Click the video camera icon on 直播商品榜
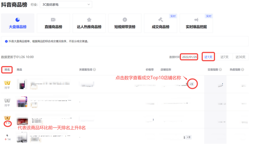This screenshot has width=255, height=144. 53,20
